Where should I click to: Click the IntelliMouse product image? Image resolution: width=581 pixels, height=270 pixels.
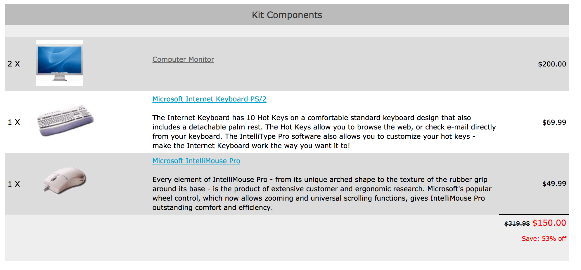65,180
